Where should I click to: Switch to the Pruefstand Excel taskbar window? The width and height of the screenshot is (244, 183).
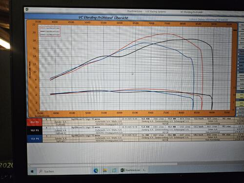click(x=133, y=170)
